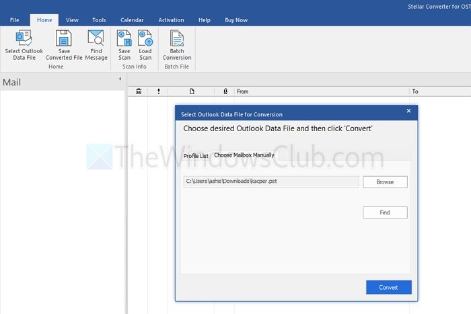The width and height of the screenshot is (471, 314).
Task: Click the file path input field
Action: [x=271, y=182]
